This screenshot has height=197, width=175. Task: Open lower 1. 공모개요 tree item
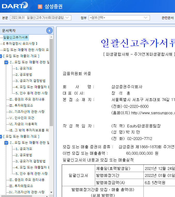24,149
